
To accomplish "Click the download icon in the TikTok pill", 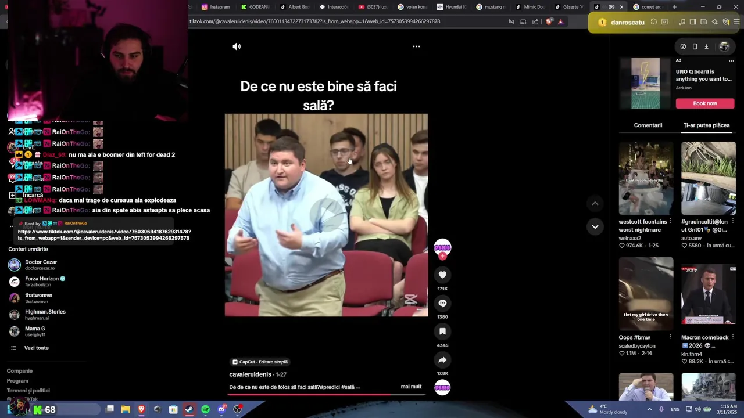I will point(706,46).
